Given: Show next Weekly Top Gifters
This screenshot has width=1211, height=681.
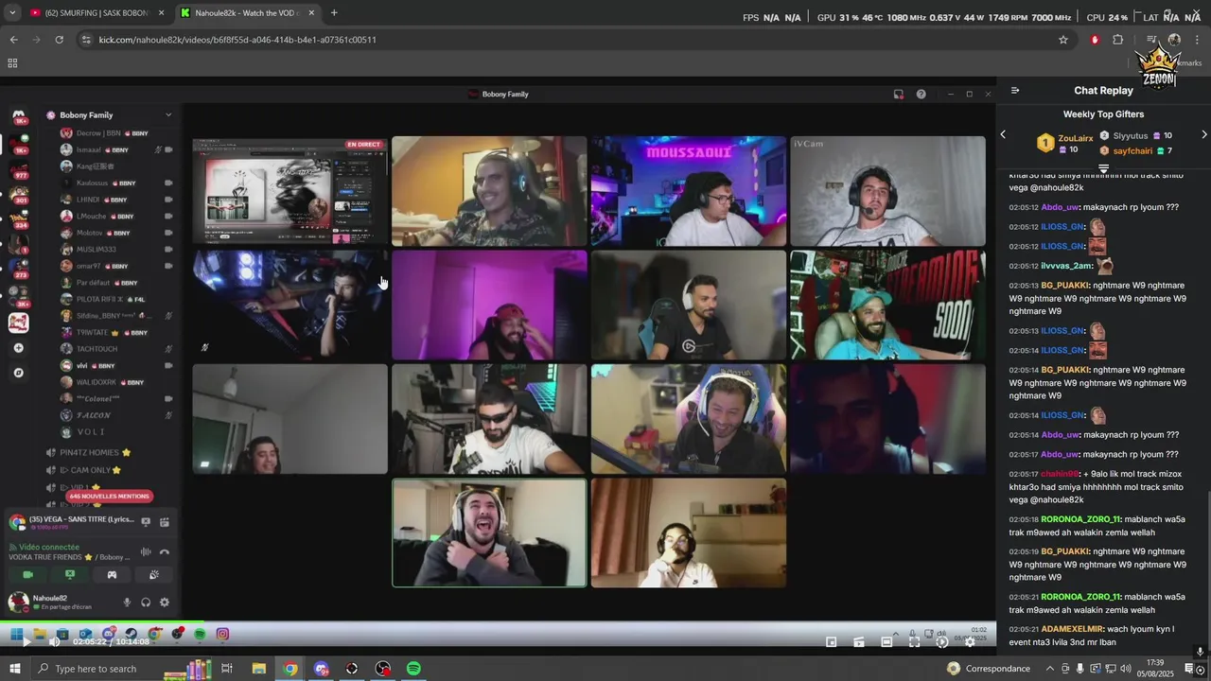Looking at the screenshot, I should [x=1203, y=134].
